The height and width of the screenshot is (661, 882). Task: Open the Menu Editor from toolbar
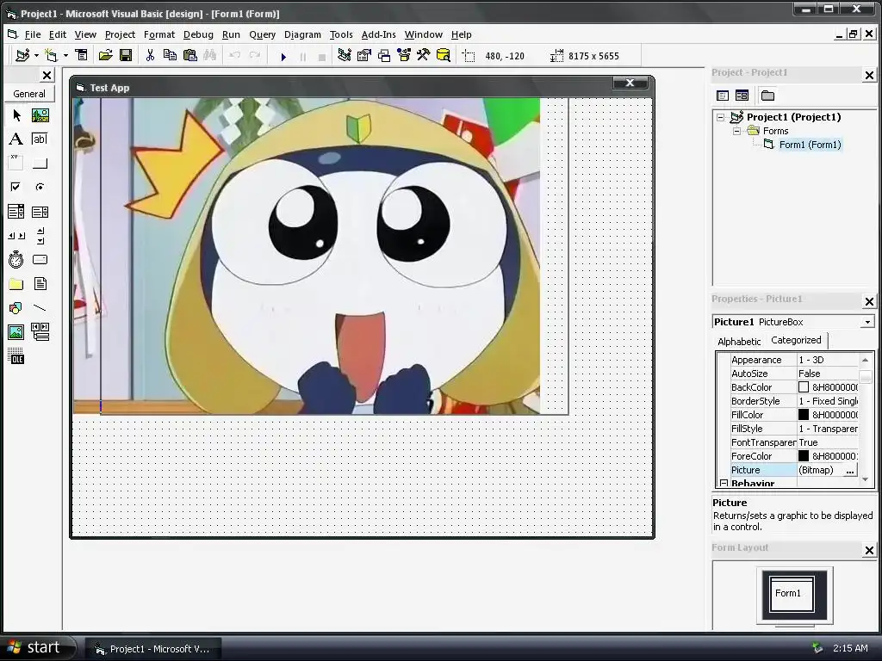click(x=82, y=55)
